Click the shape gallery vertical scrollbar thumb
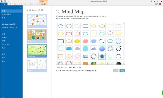Image resolution: width=163 pixels, height=98 pixels. [x=124, y=31]
